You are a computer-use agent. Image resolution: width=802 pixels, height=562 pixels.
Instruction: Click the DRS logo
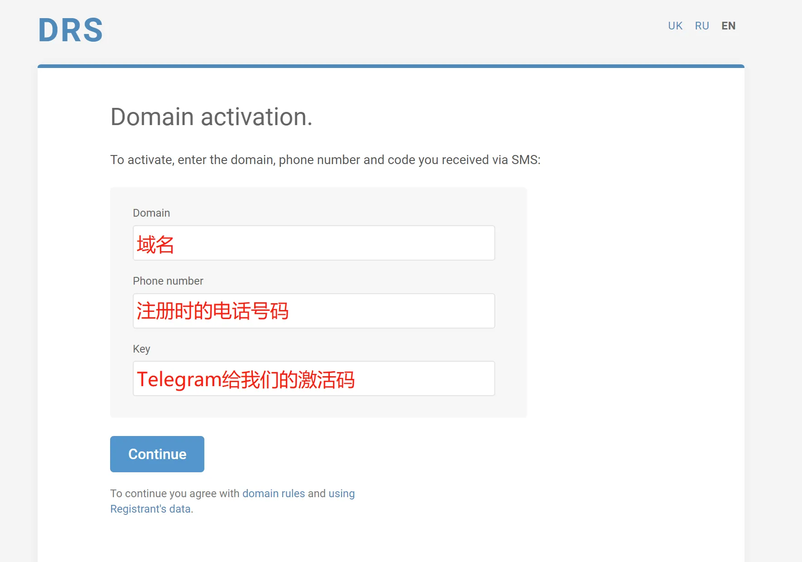(70, 29)
